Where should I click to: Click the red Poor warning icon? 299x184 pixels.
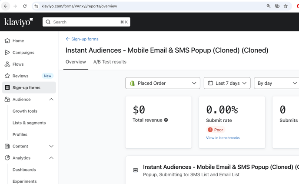[x=210, y=130]
